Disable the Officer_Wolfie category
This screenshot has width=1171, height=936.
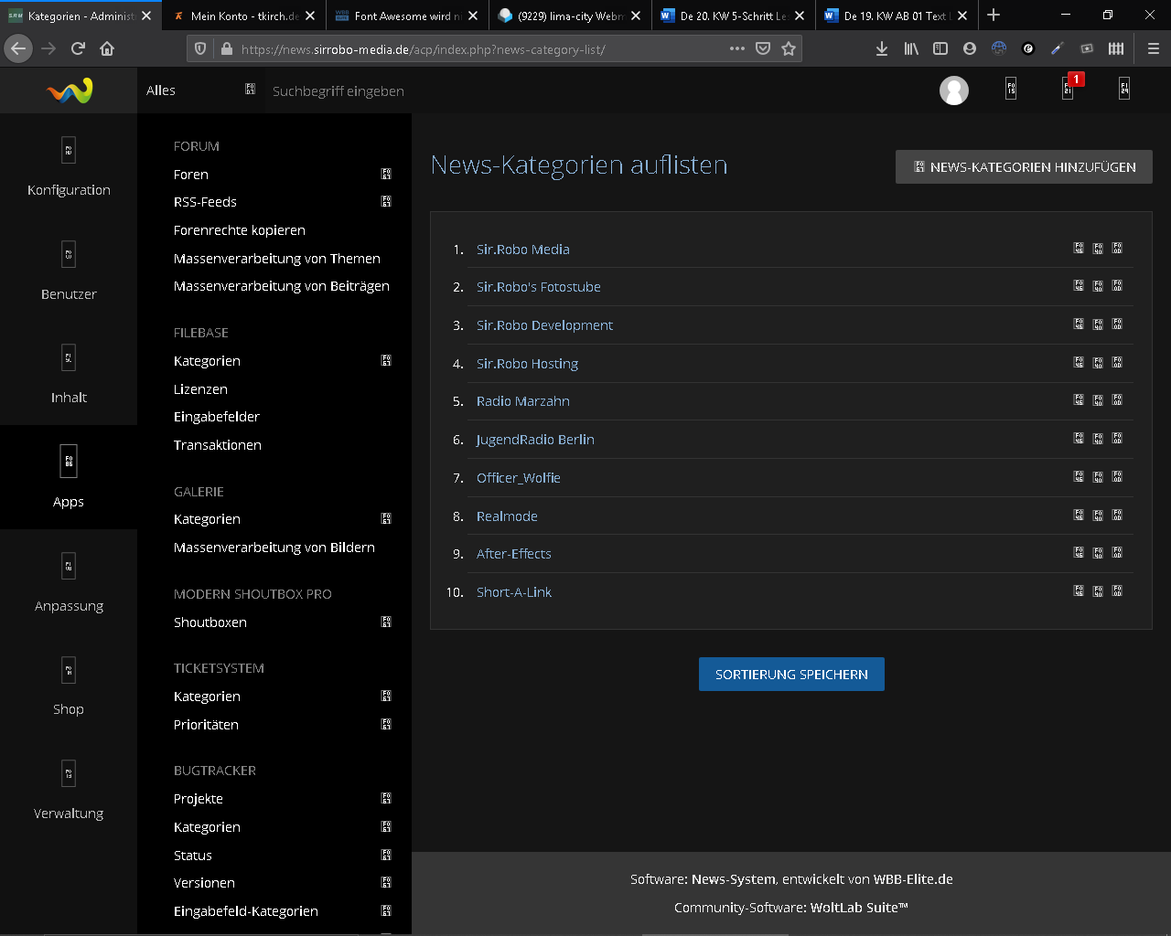1079,477
